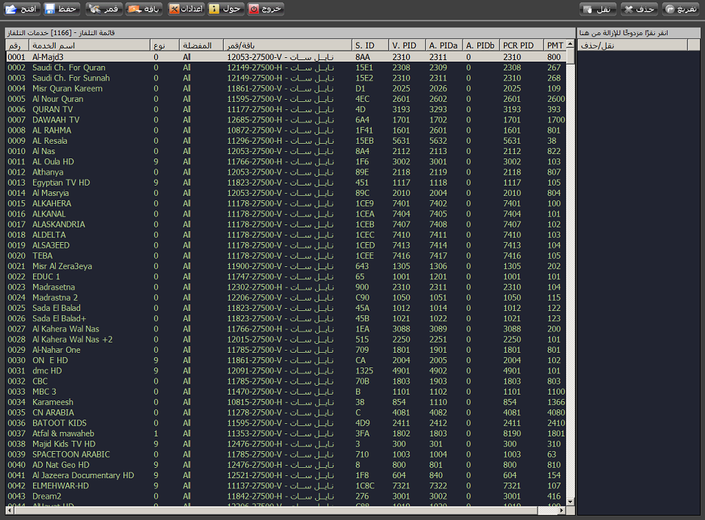Select the ALKAHERA row
This screenshot has height=520, width=705.
[286, 203]
